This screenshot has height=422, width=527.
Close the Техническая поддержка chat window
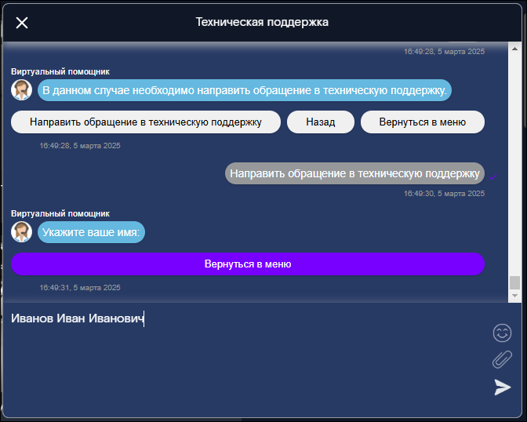pyautogui.click(x=22, y=23)
